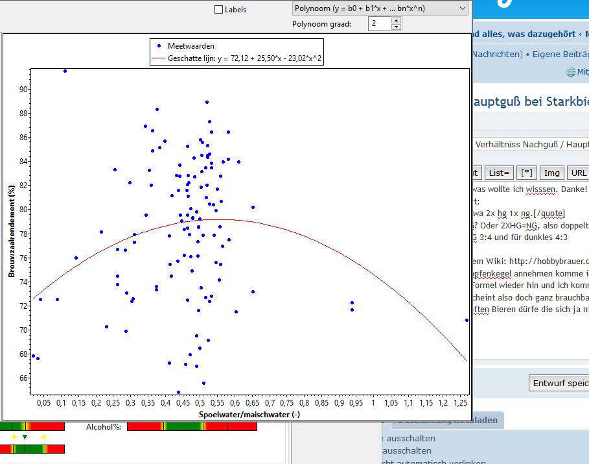The image size is (589, 464).
Task: Open the Polynoom regression type dropdown
Action: pos(380,8)
